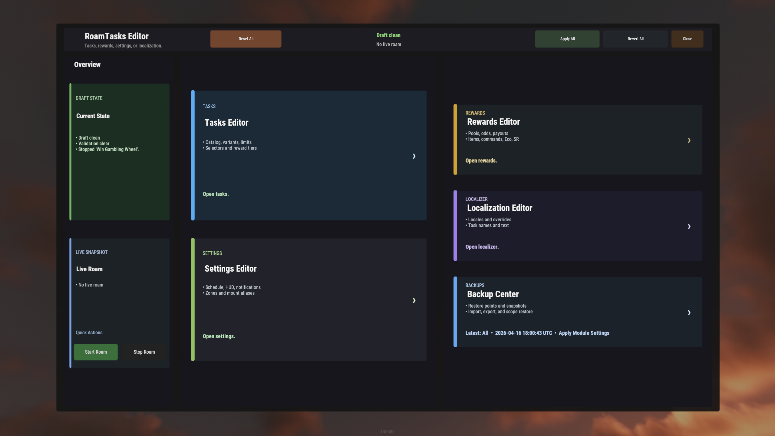Screen dimensions: 775x436
Task: Click the Backup Center chevron arrow
Action: pos(689,312)
